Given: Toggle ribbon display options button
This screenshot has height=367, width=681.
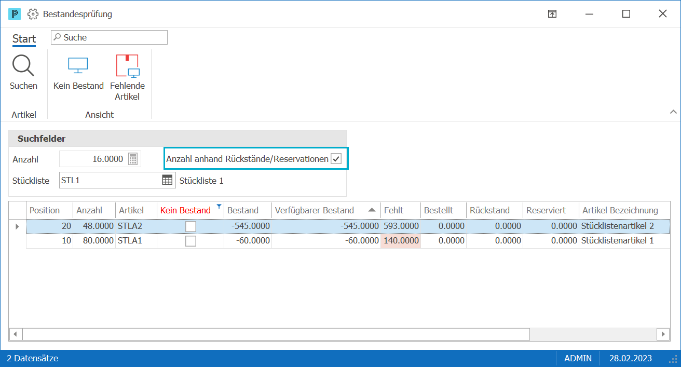Looking at the screenshot, I should 552,14.
